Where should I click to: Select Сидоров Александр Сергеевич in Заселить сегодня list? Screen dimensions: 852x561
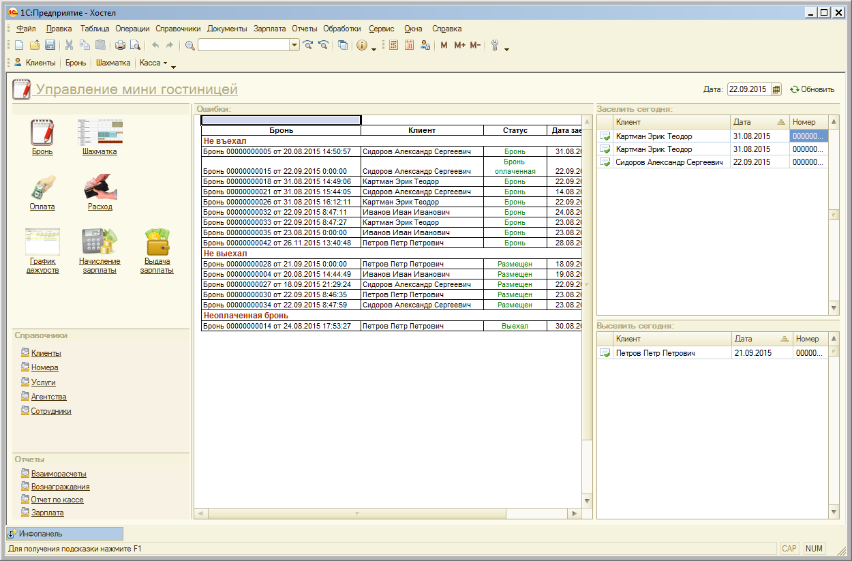tap(669, 162)
